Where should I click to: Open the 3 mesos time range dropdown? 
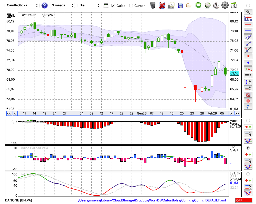62,5
